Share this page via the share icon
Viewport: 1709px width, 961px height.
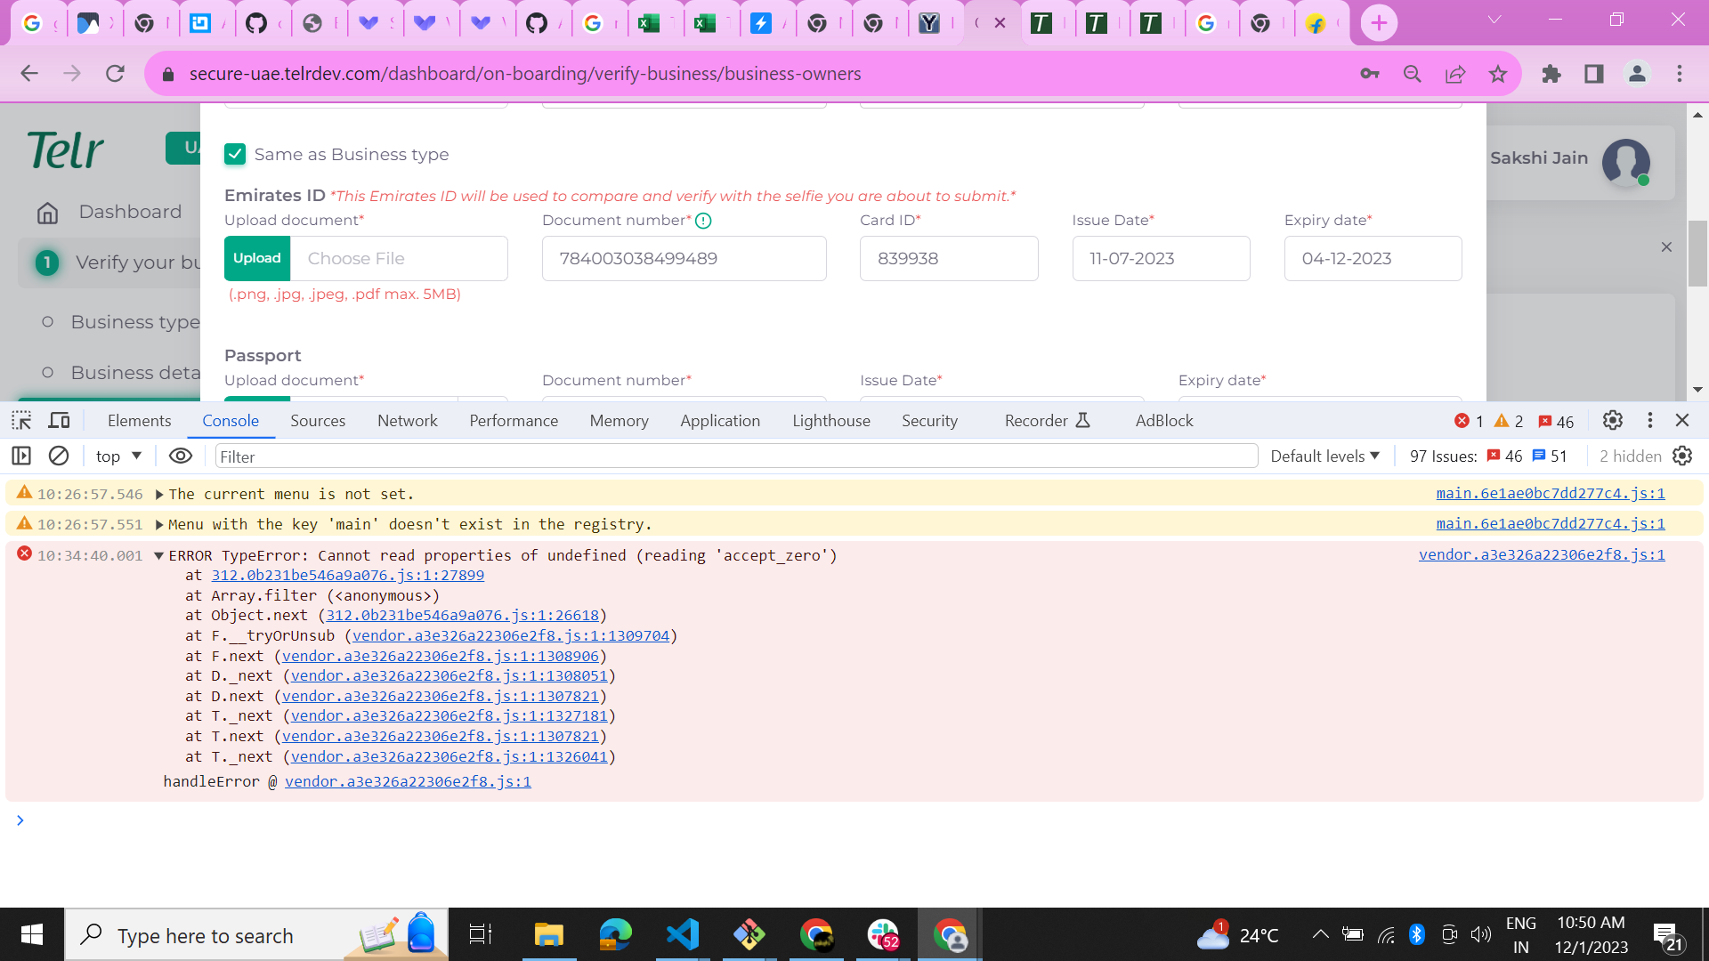point(1455,74)
